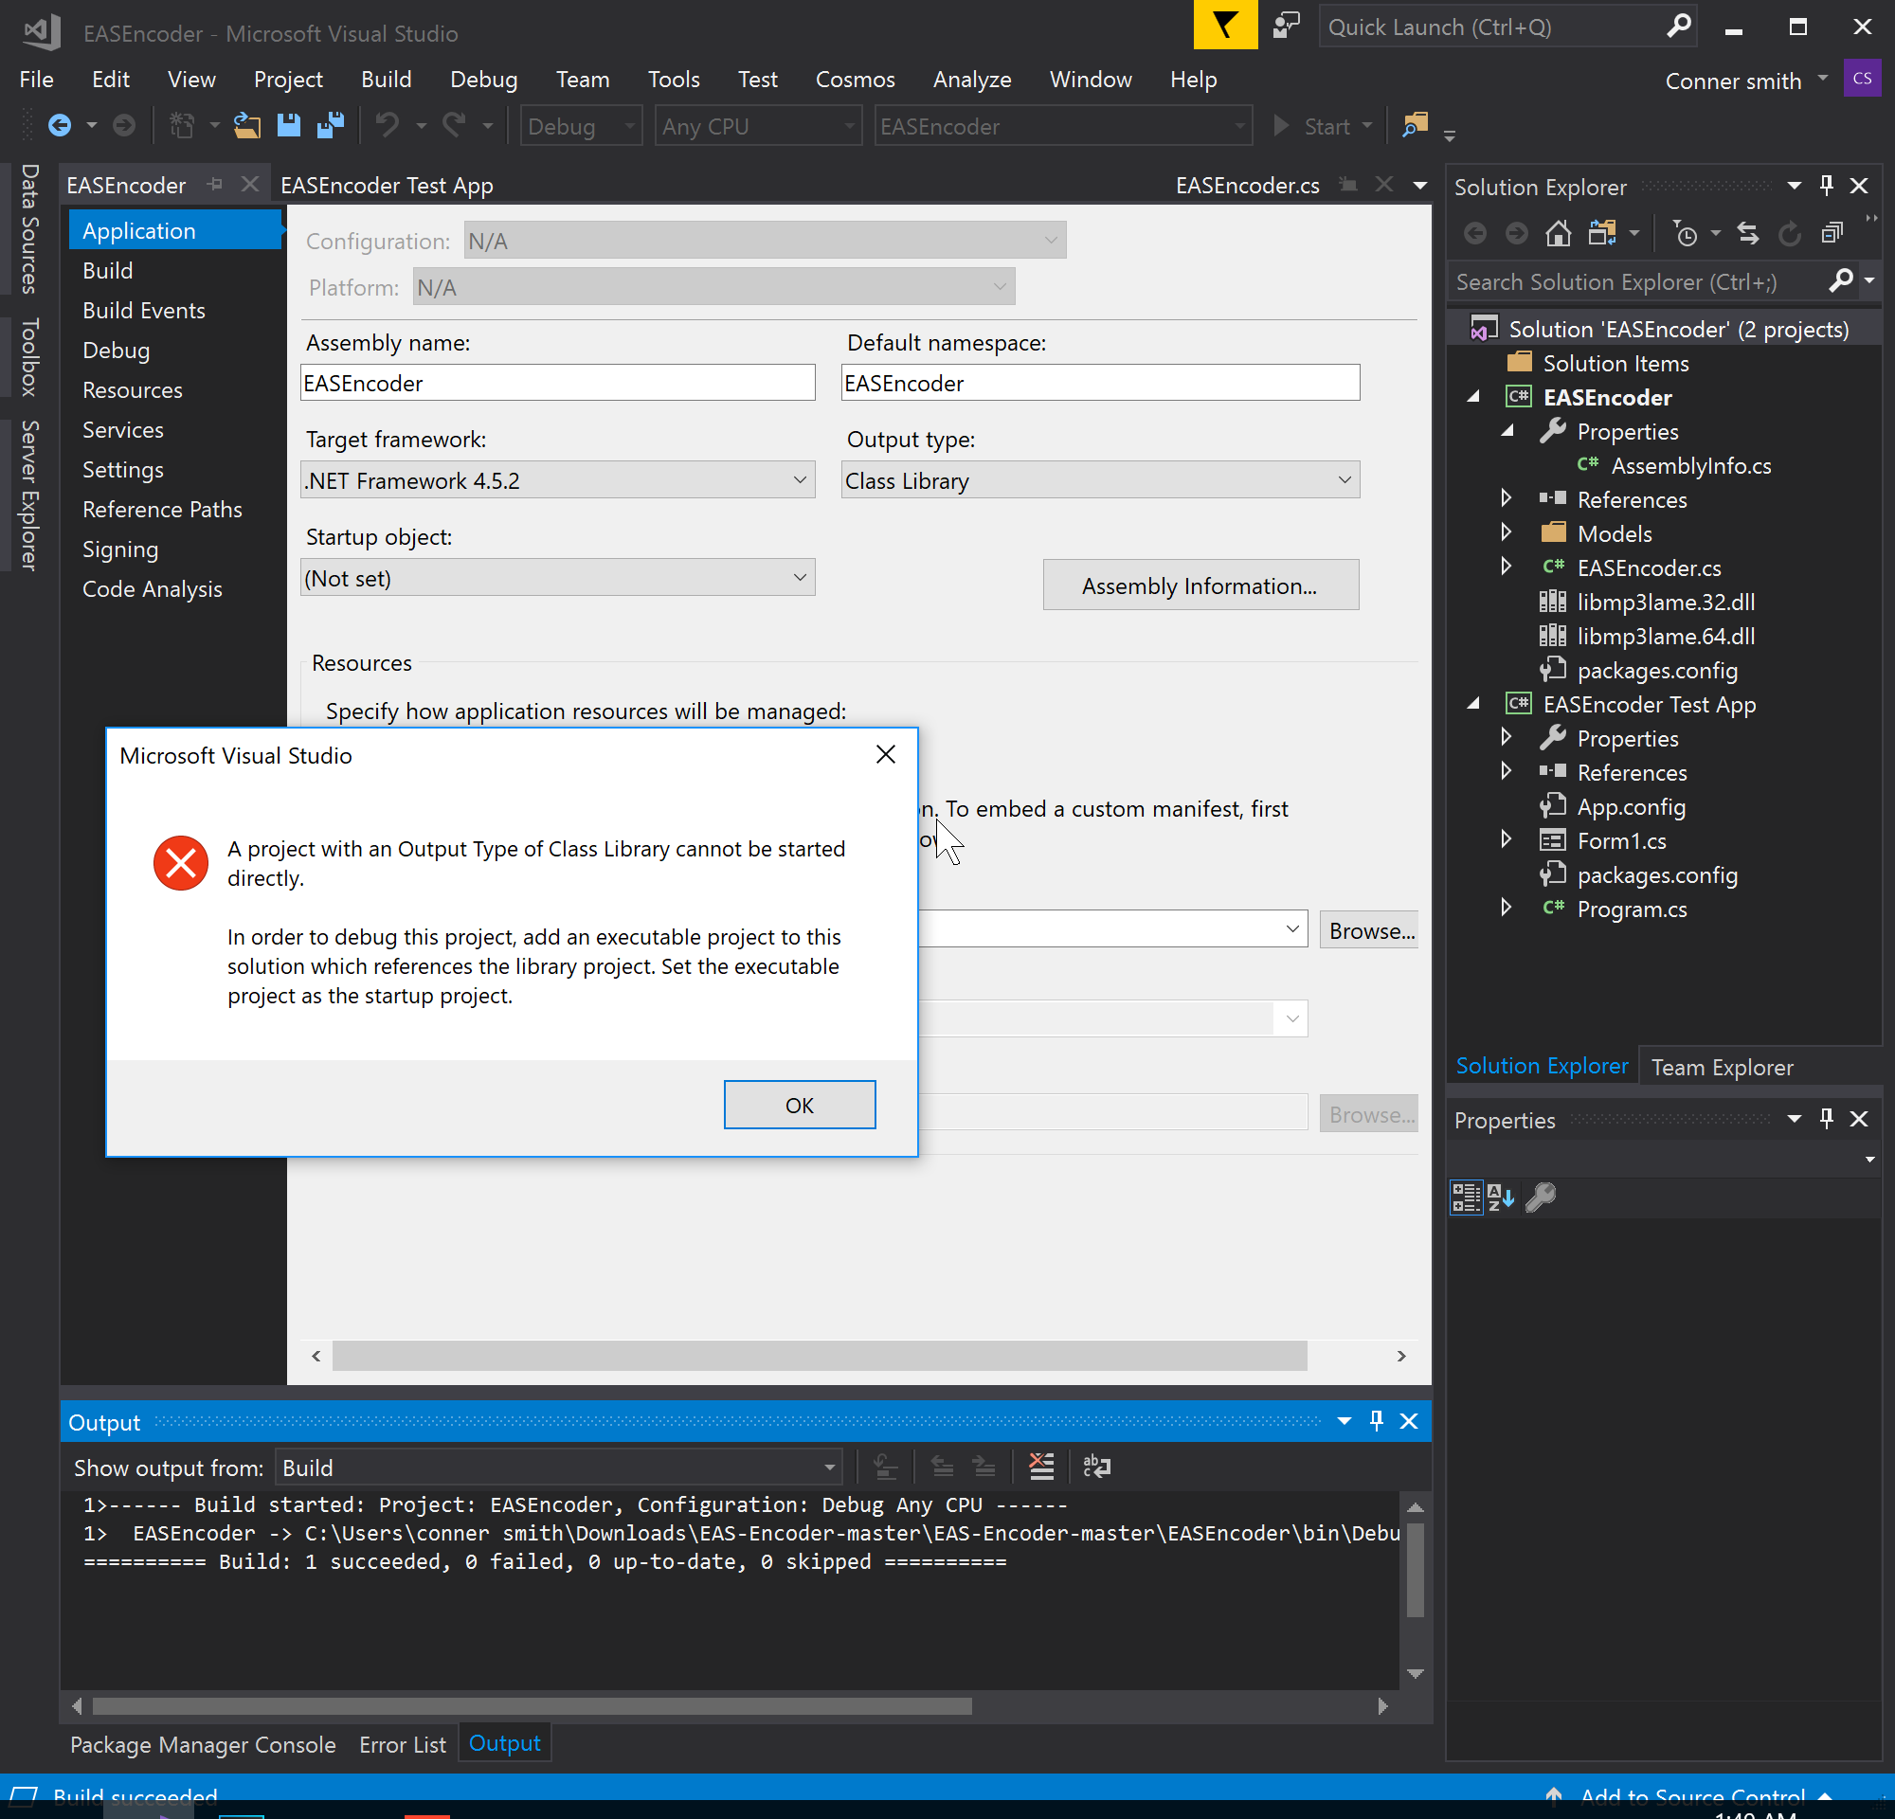Screen dimensions: 1895x1819
Task: Click Add to Source Control in status bar
Action: pyautogui.click(x=1692, y=1797)
